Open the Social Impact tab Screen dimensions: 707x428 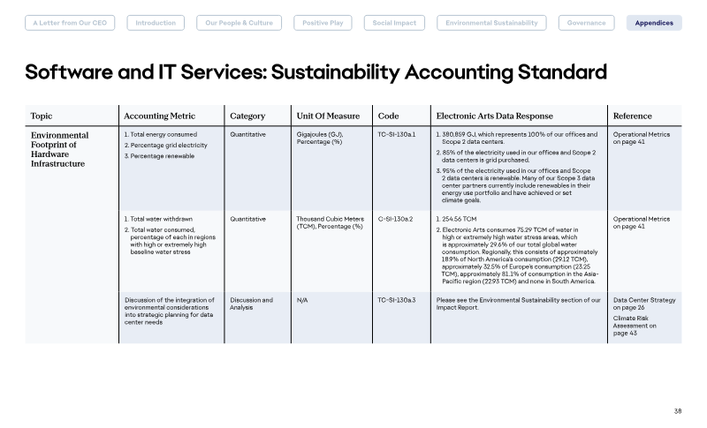(394, 23)
